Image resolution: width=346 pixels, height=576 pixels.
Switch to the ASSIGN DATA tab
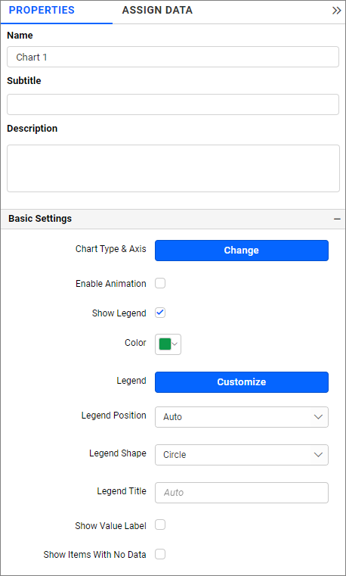click(x=157, y=11)
